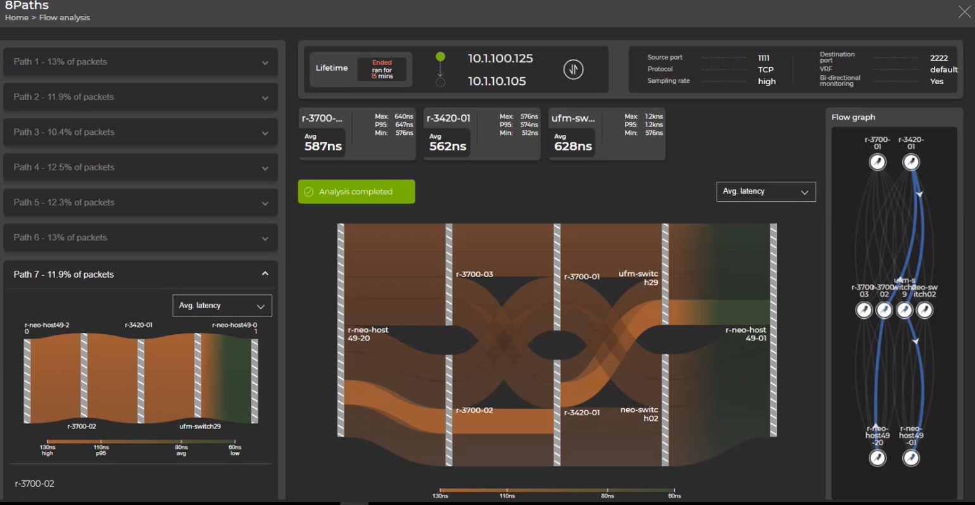Click the r-3700-02 bar in main Sankey chart
The height and width of the screenshot is (505, 975).
pos(449,410)
